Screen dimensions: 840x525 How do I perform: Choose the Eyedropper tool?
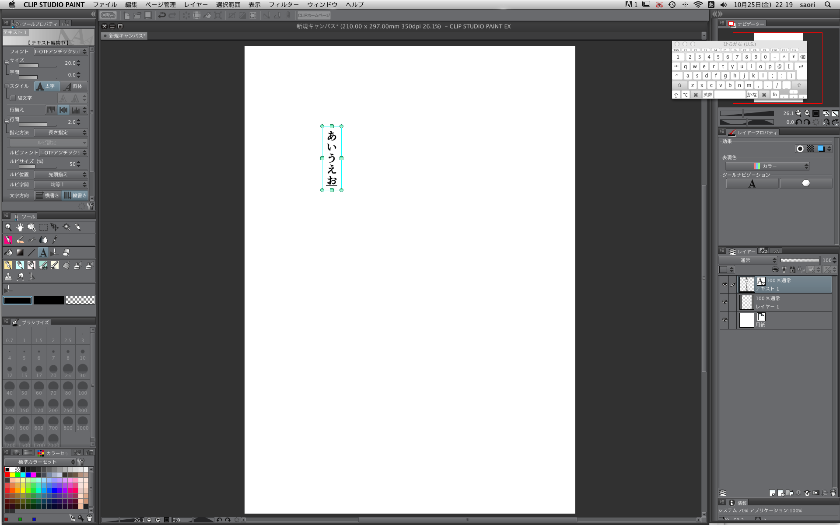click(x=55, y=240)
